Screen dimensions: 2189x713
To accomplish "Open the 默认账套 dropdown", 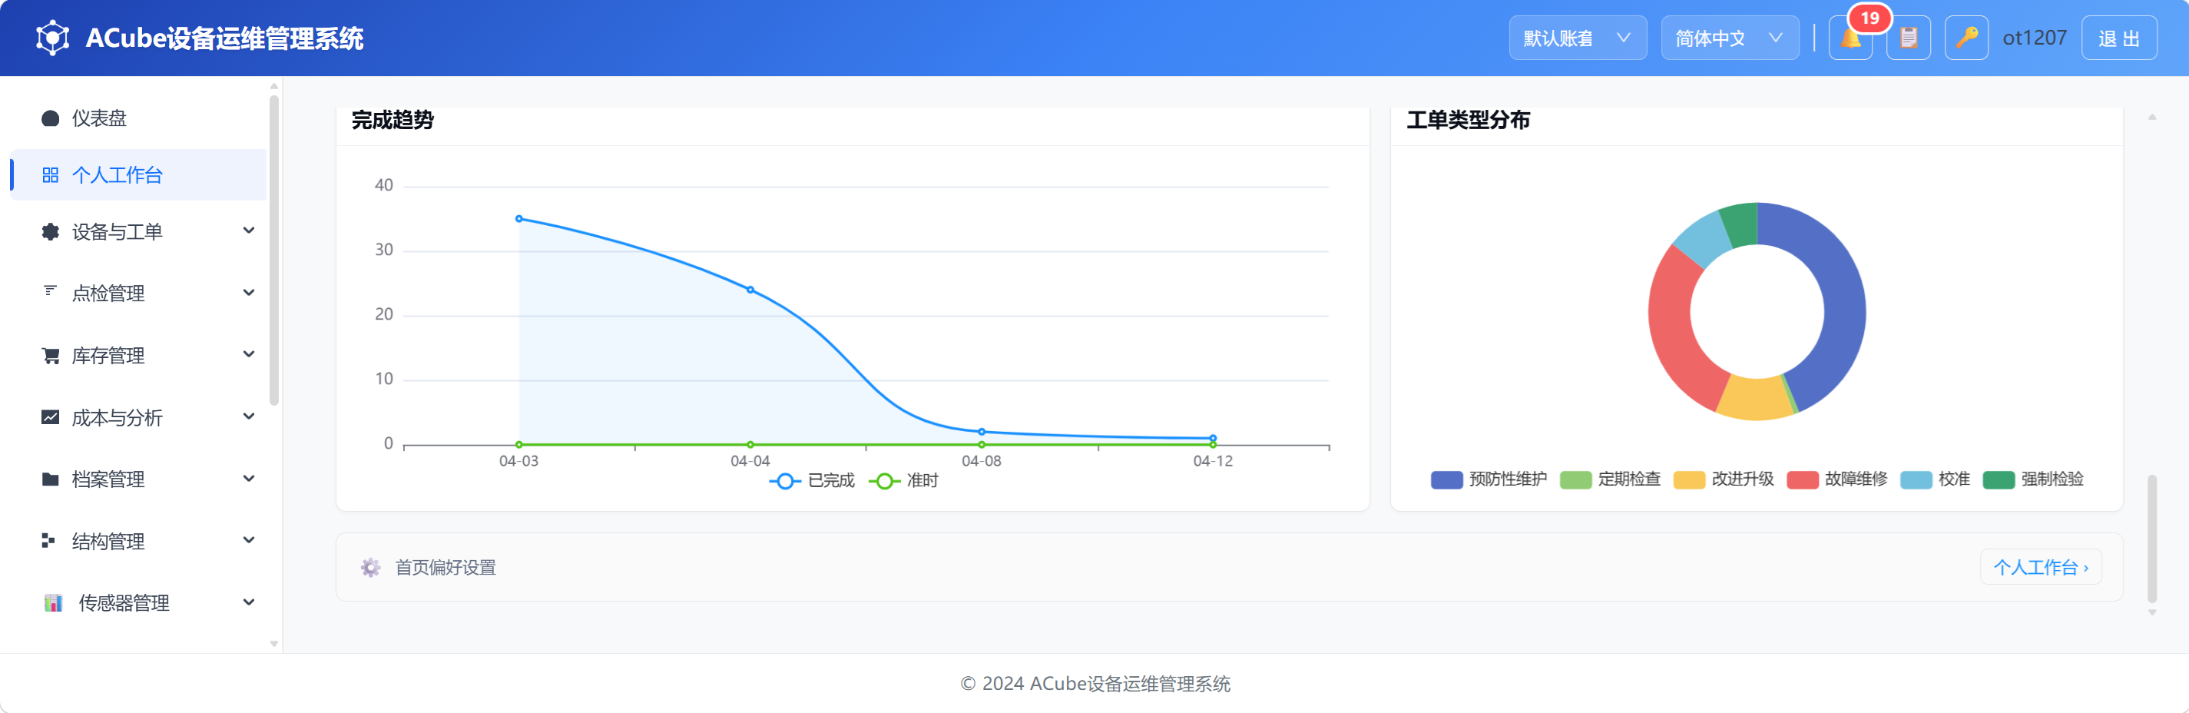I will pyautogui.click(x=1578, y=38).
